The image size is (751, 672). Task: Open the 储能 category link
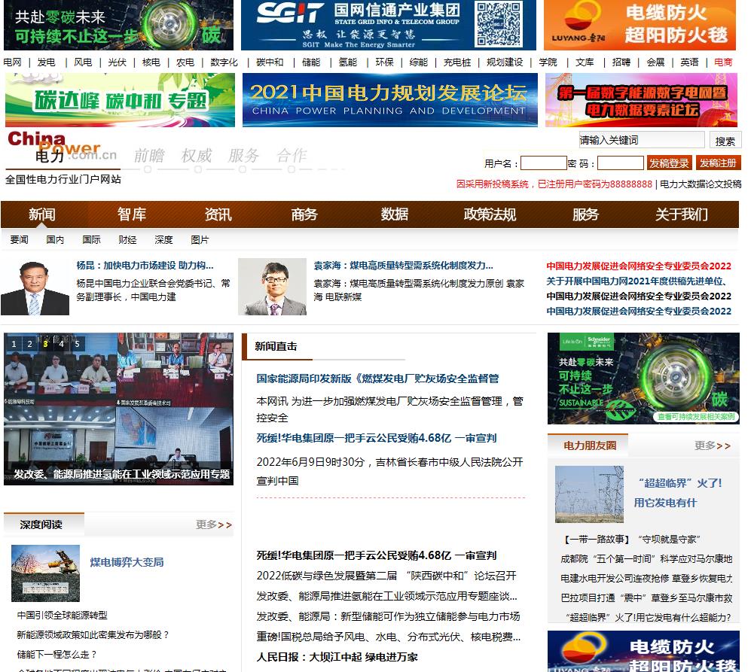point(311,62)
